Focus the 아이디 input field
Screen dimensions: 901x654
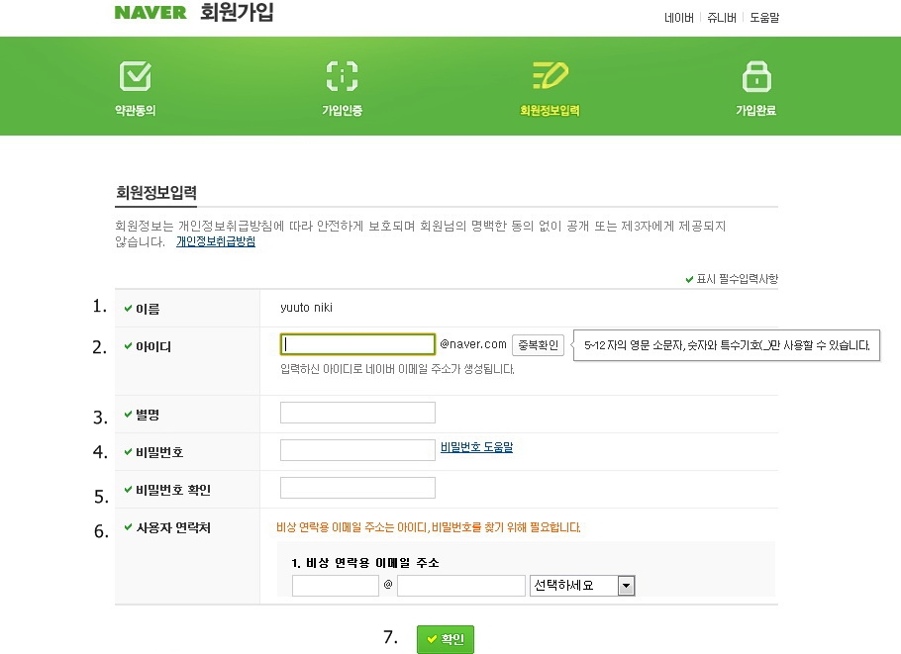[x=357, y=344]
